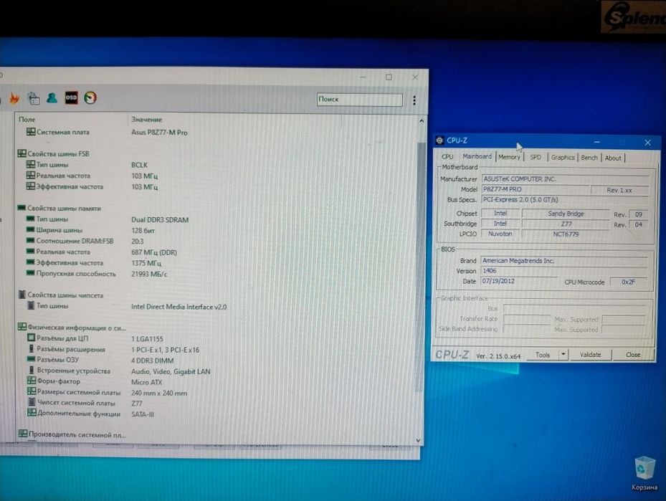Switch to the About tab in CPU-Z

click(x=613, y=158)
